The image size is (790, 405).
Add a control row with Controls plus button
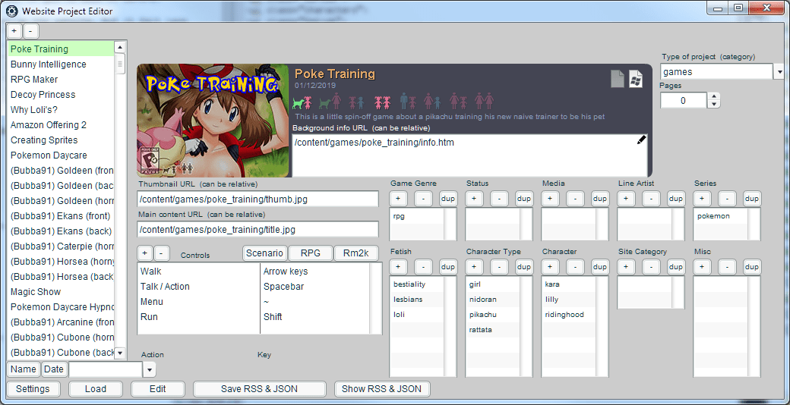coord(145,253)
